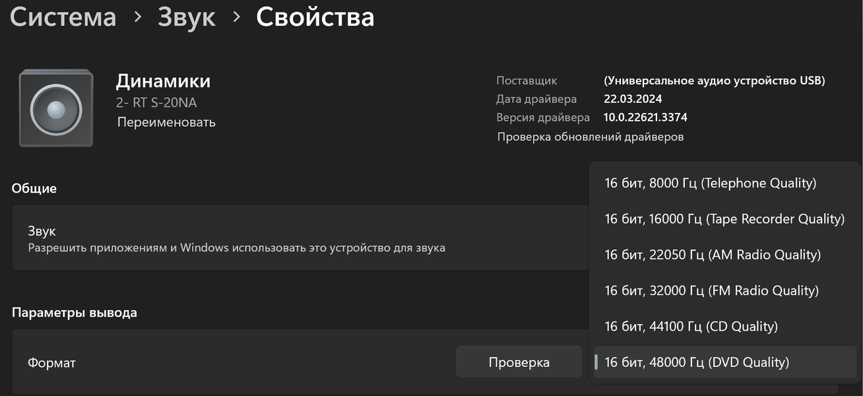Screen dimensions: 863x396
Task: Click the Параметры вывода section header
Action: coord(75,312)
